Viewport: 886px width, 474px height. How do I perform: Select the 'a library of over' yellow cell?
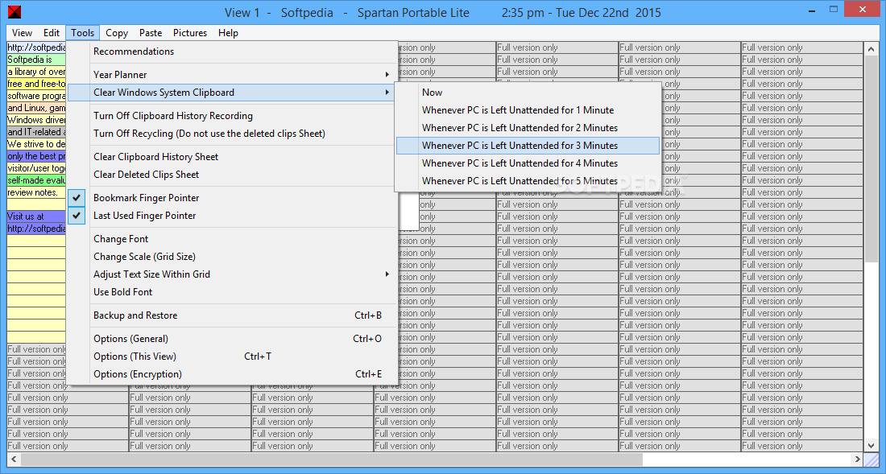36,72
